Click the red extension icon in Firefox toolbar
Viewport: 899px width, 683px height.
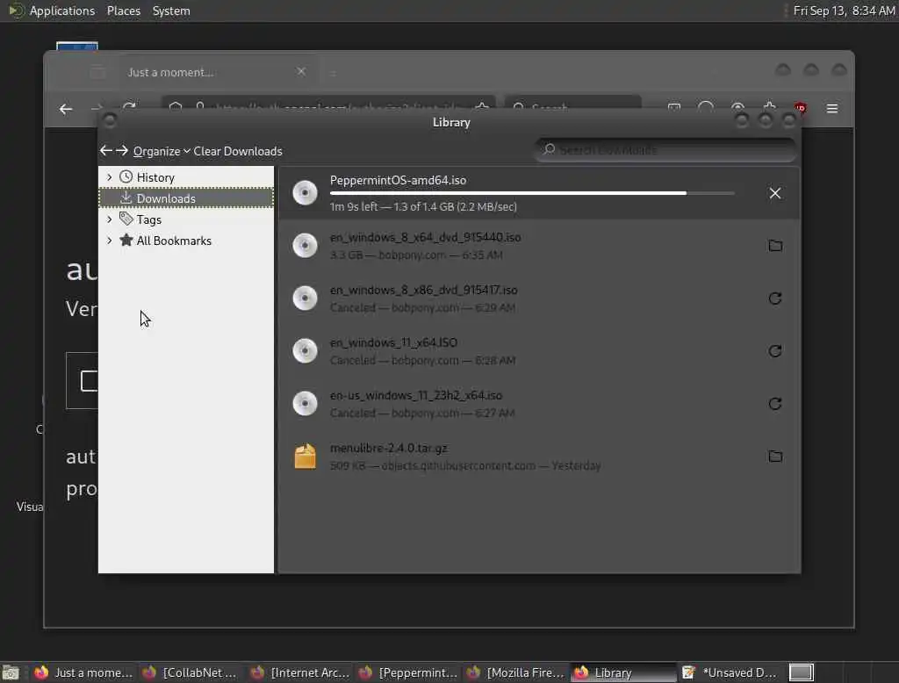(801, 108)
